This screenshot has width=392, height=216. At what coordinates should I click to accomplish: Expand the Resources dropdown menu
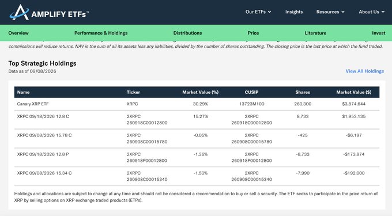(330, 12)
